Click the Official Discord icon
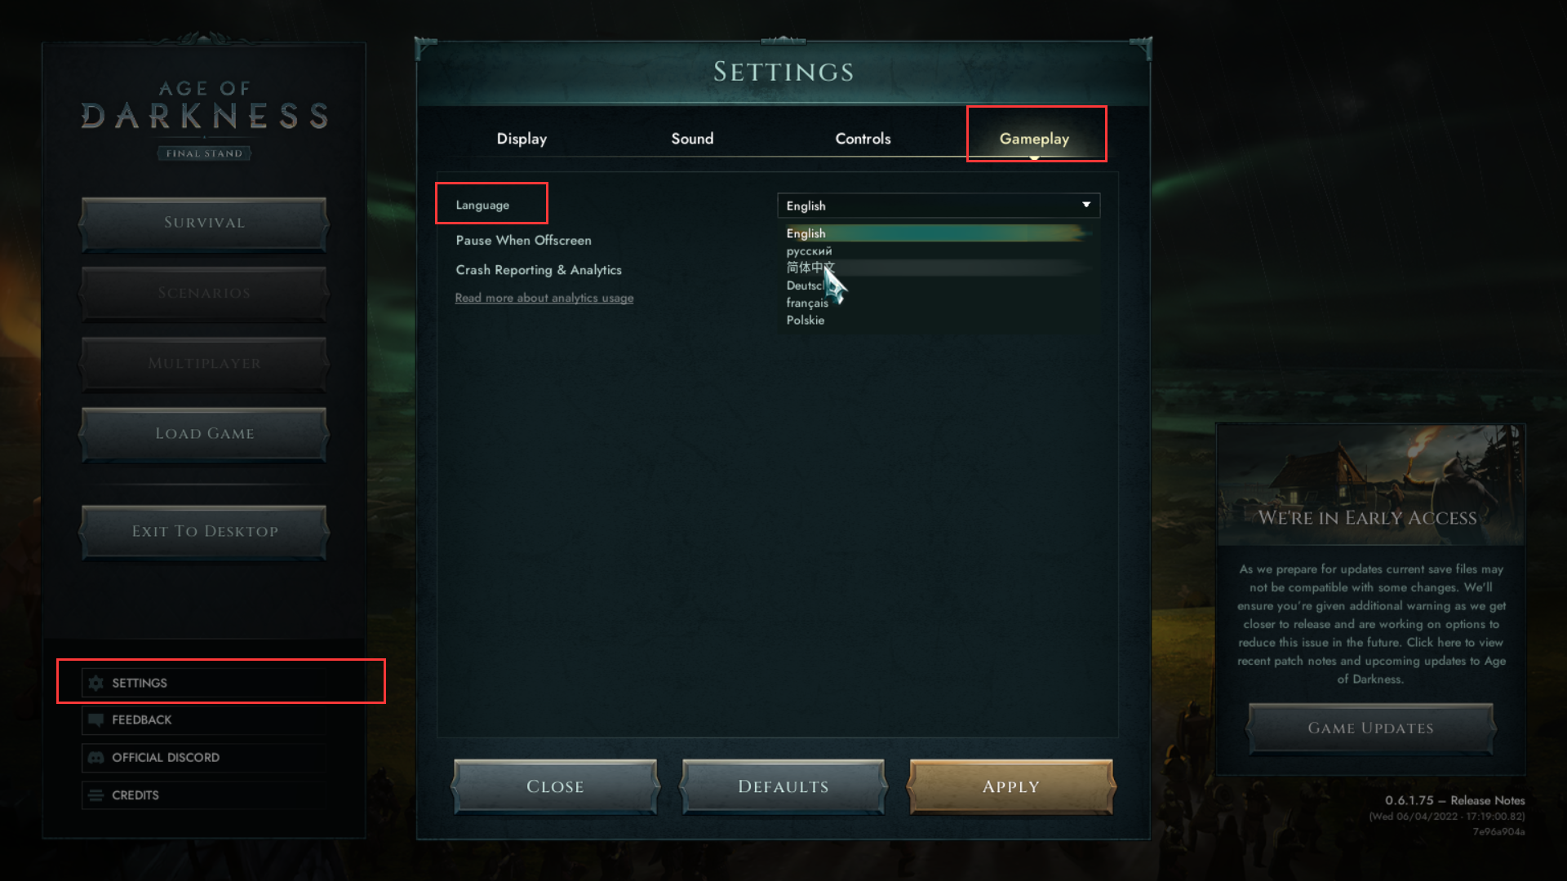 pyautogui.click(x=96, y=757)
